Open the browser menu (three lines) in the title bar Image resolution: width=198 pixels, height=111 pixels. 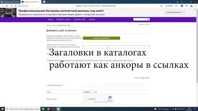pos(182,2)
